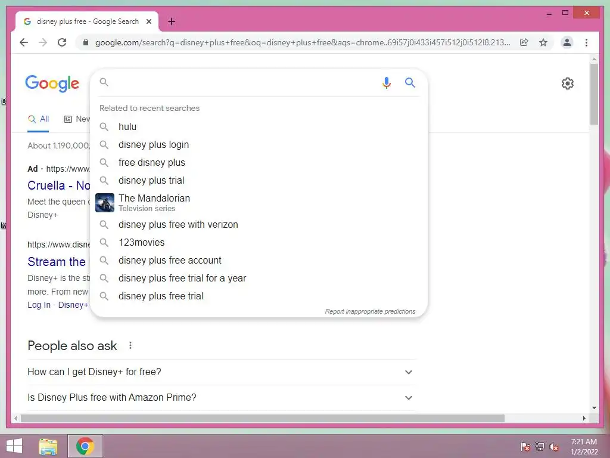Click the scroll right arrow

[x=584, y=418]
